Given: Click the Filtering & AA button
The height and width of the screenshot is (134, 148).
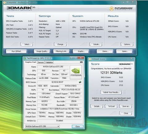Looking at the screenshot, I should coord(61,51).
